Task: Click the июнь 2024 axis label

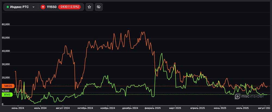Action: [x=18, y=108]
